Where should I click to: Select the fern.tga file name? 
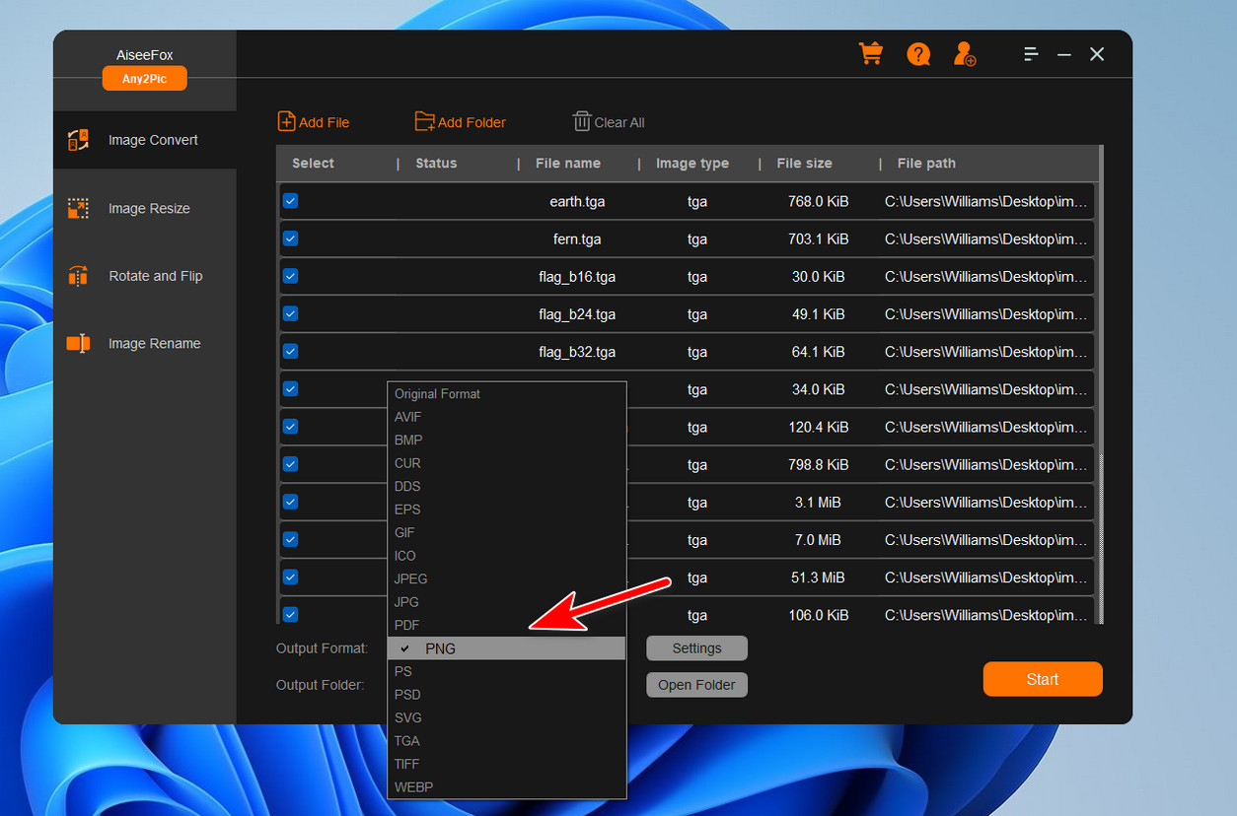(x=577, y=238)
